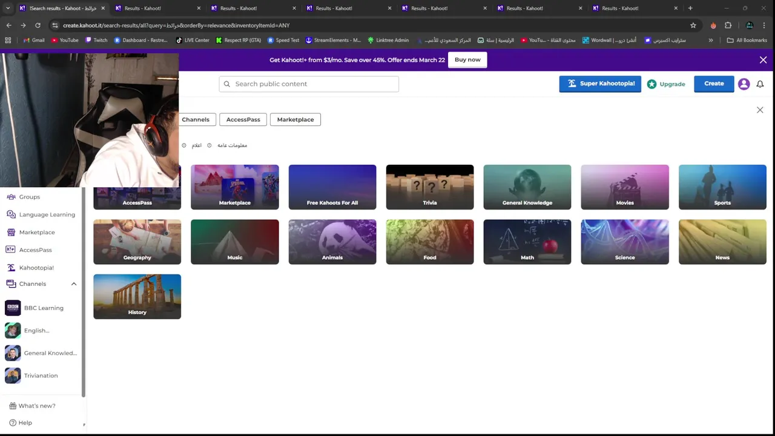The height and width of the screenshot is (436, 775).
Task: Open the All Bookmarks folder
Action: click(x=747, y=40)
